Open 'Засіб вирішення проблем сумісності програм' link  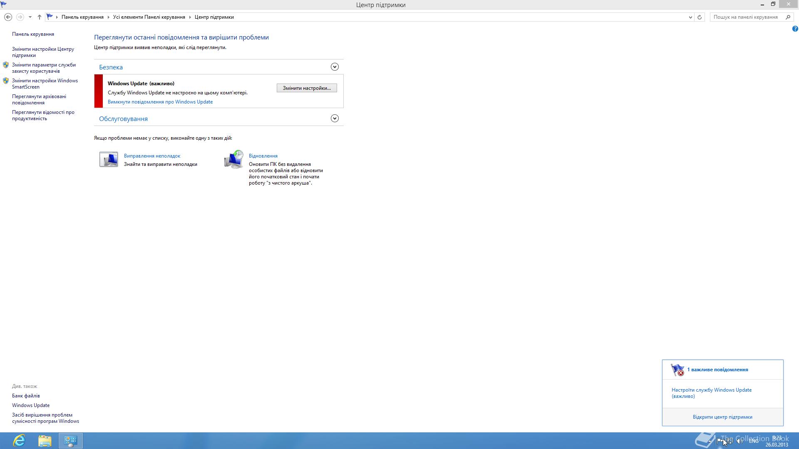click(x=45, y=418)
